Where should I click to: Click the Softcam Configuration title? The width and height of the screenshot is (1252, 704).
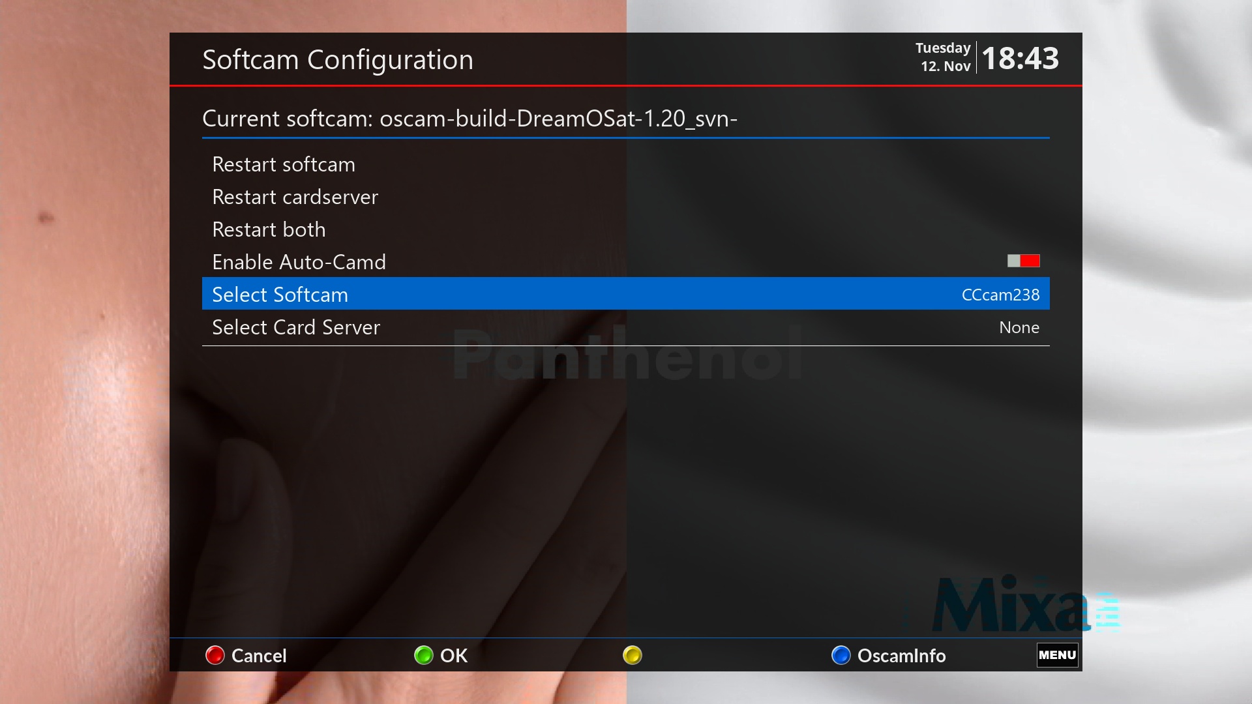pos(338,60)
